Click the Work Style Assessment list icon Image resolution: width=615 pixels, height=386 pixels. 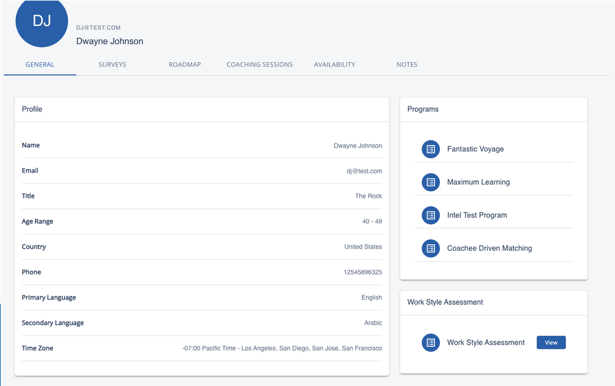[x=431, y=343]
